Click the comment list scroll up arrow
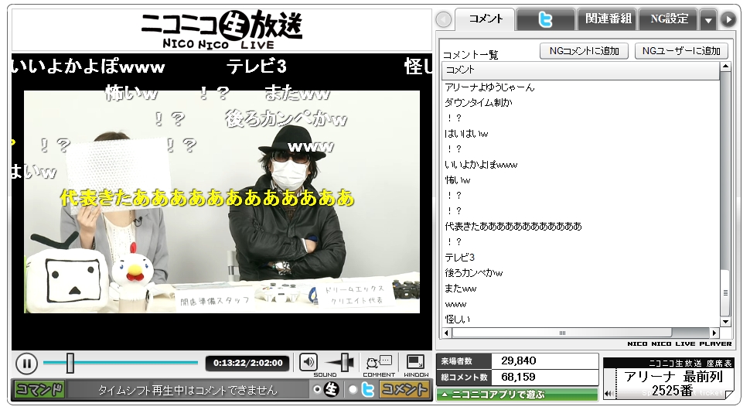 [x=725, y=67]
